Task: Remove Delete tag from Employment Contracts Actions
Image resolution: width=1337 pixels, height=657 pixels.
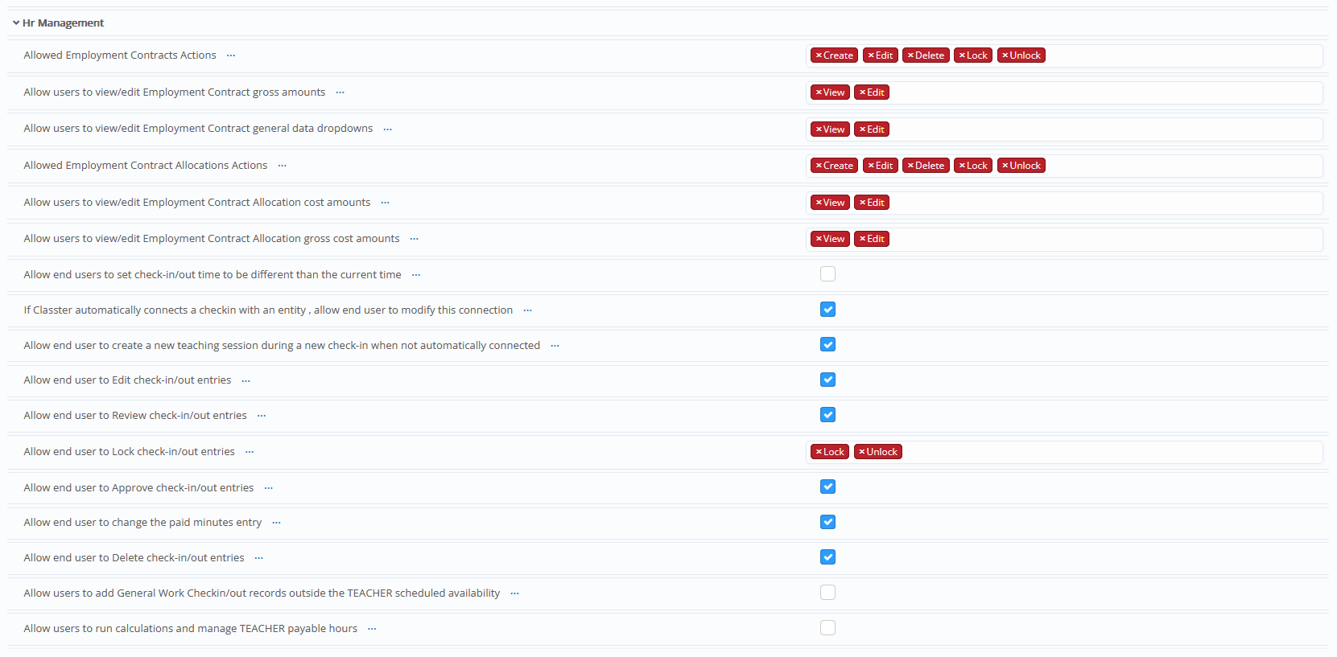Action: (910, 55)
